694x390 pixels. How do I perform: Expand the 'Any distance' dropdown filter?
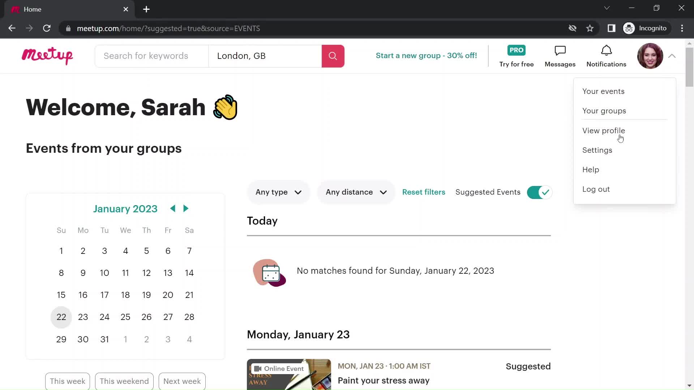click(x=356, y=192)
